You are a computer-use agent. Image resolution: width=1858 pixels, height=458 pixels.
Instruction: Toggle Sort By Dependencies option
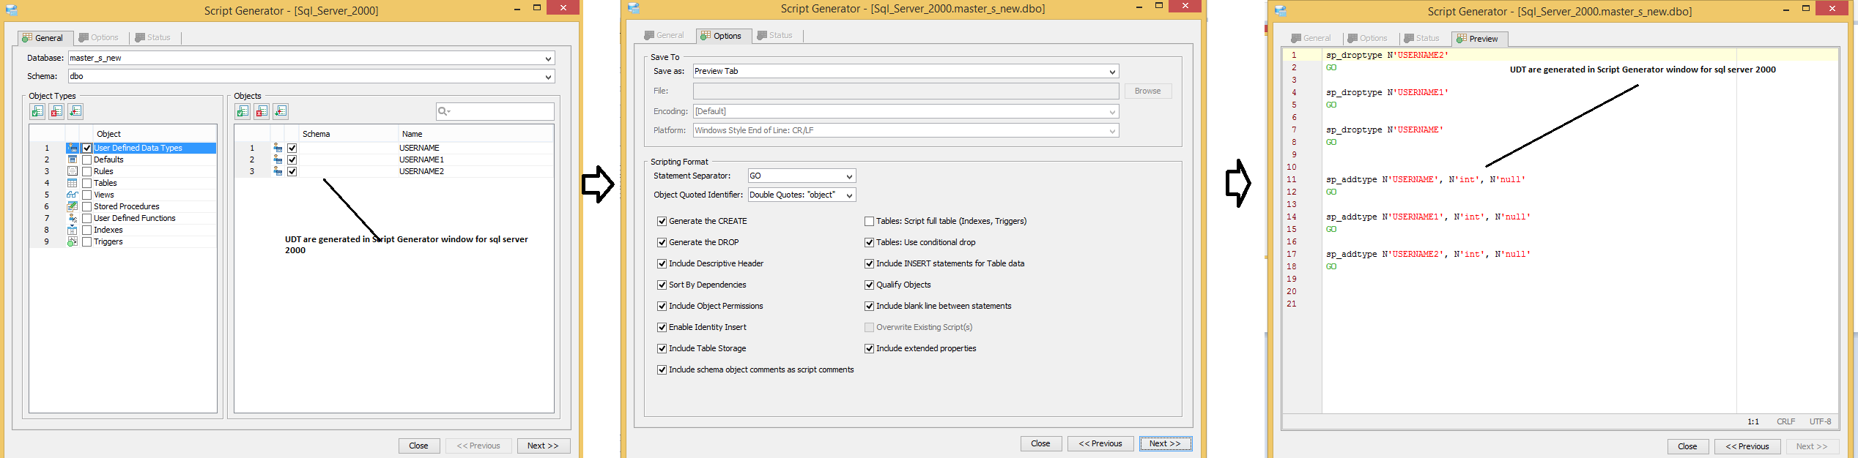[662, 285]
